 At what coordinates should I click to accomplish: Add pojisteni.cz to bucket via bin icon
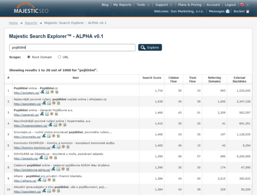point(57,92)
